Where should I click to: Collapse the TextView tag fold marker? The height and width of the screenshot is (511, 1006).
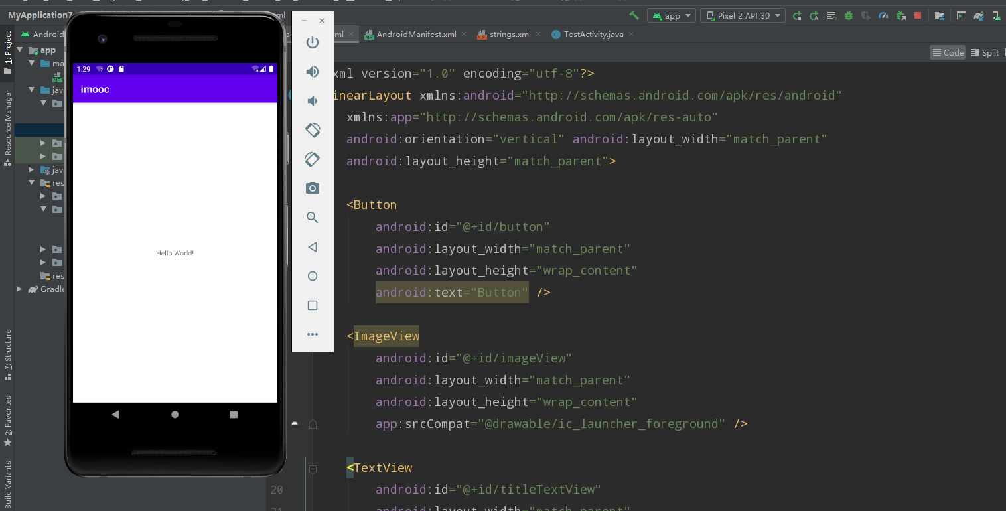(313, 469)
